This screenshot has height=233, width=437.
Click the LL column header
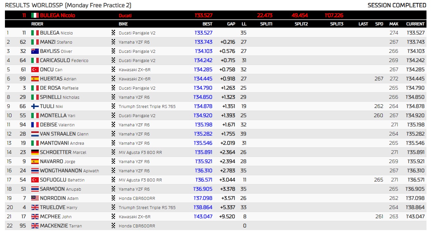pyautogui.click(x=244, y=24)
